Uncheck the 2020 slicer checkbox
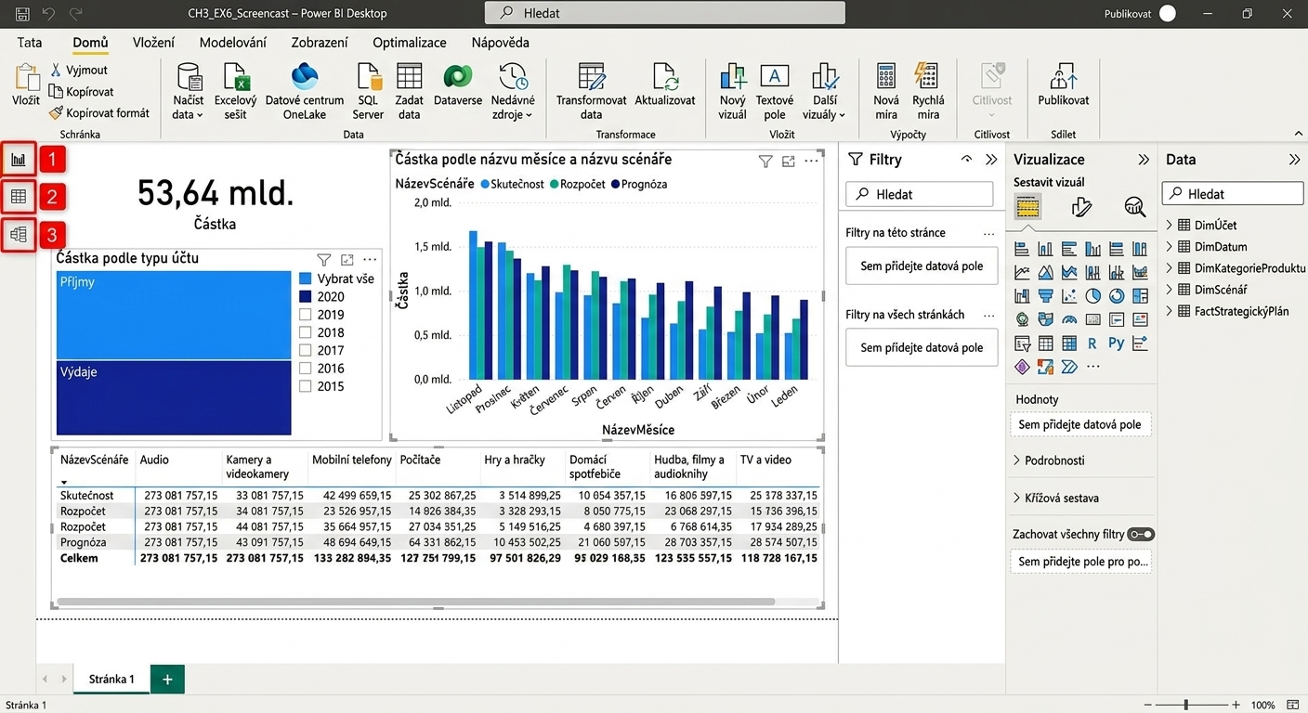 pos(306,296)
